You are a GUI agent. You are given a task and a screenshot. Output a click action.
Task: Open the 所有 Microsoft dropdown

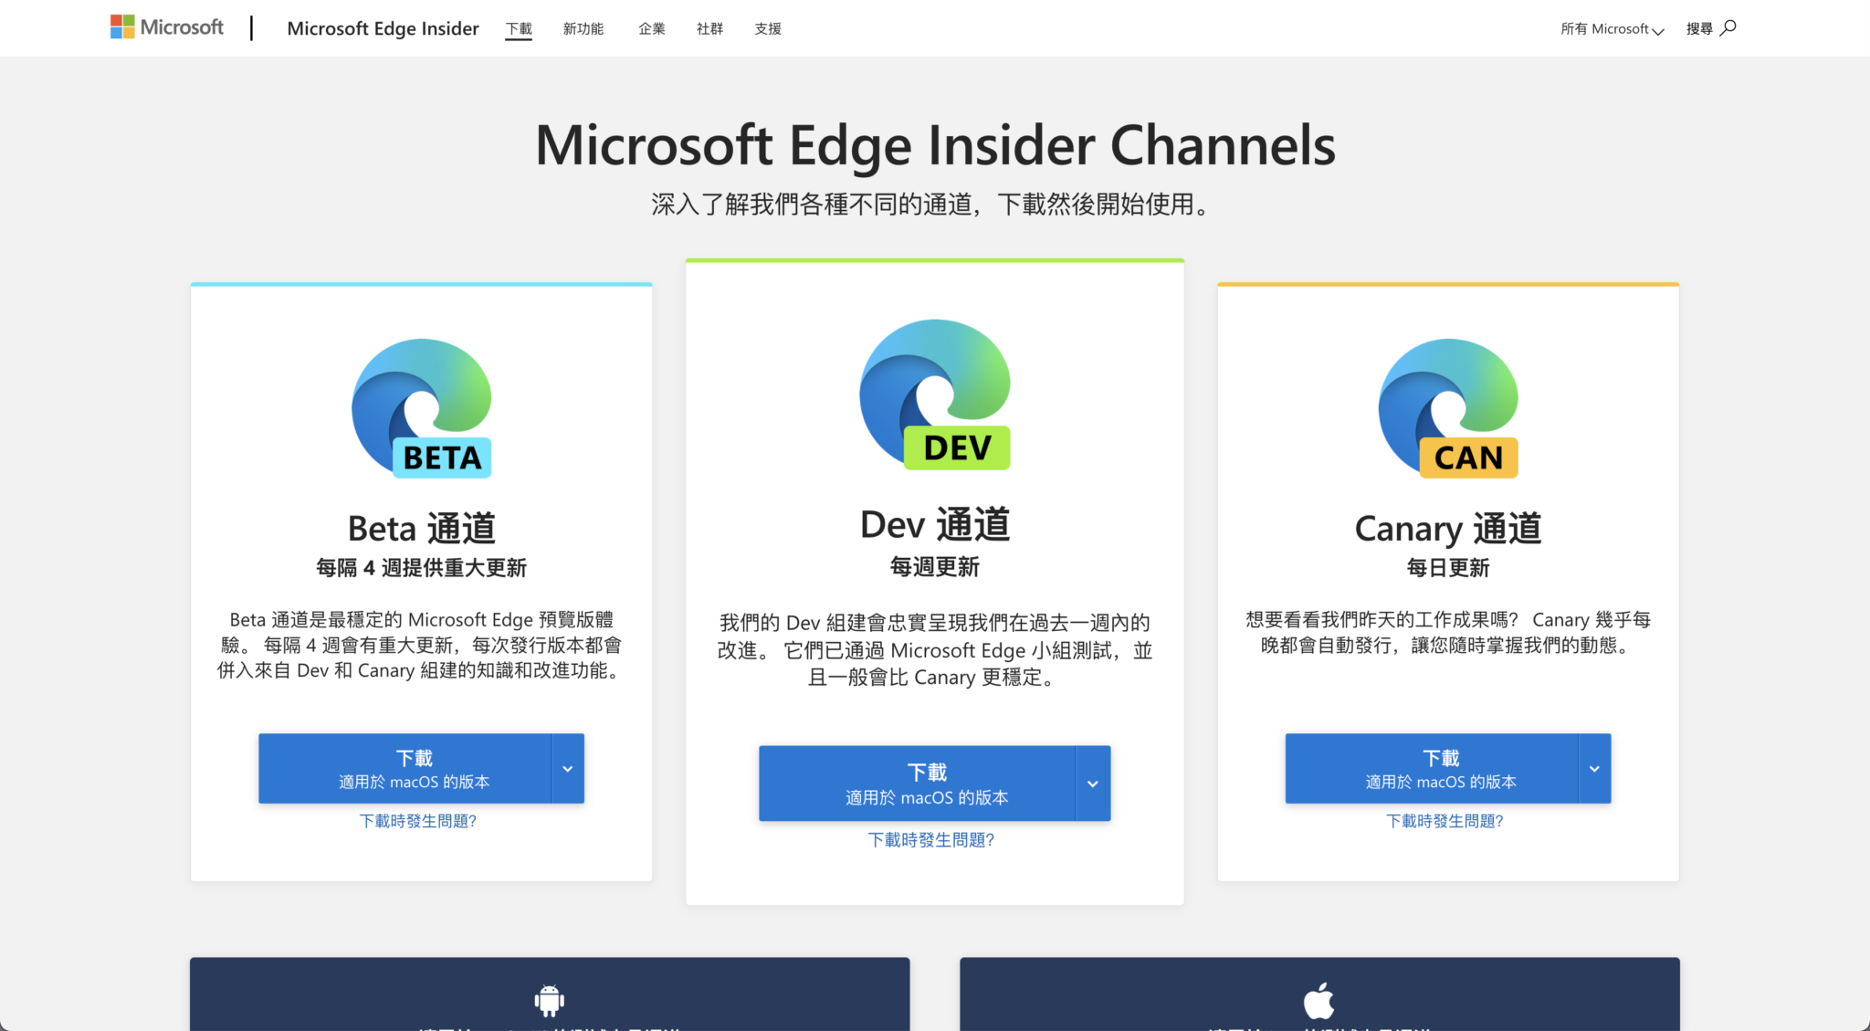(1611, 28)
